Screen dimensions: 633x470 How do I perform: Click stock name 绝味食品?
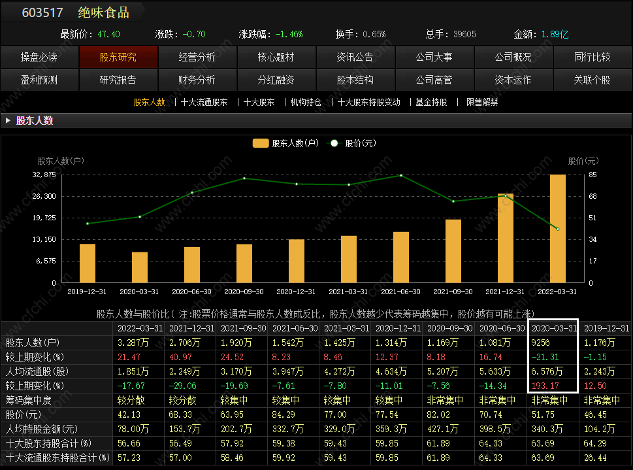pos(103,12)
